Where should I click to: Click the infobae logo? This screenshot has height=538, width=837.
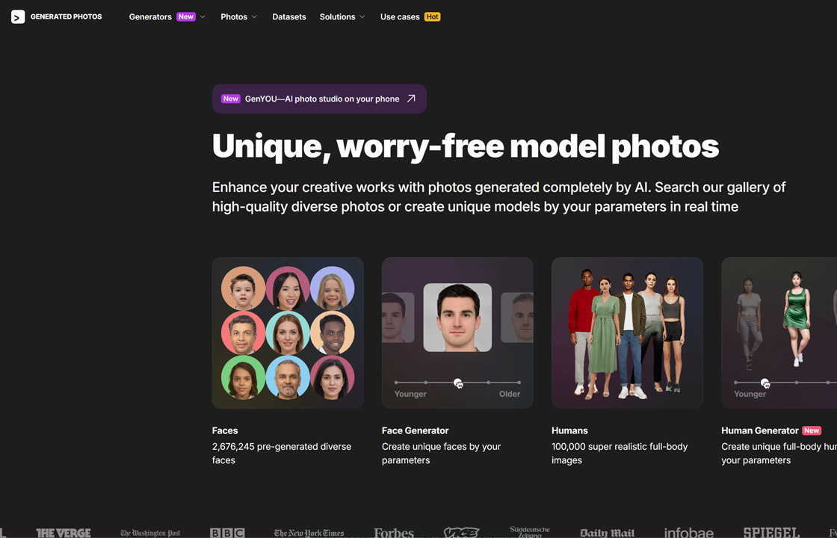pos(688,533)
